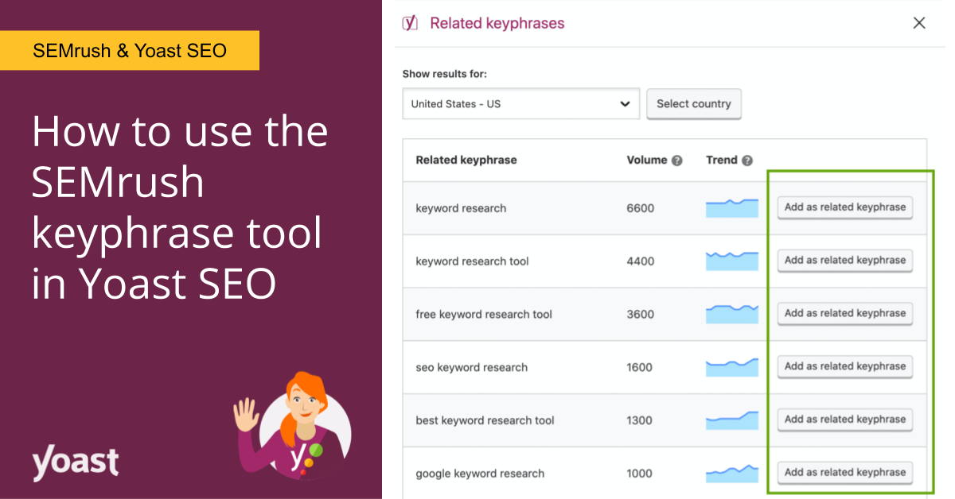
Task: Add 'free keyword research tool' as related keyphrase
Action: [845, 314]
